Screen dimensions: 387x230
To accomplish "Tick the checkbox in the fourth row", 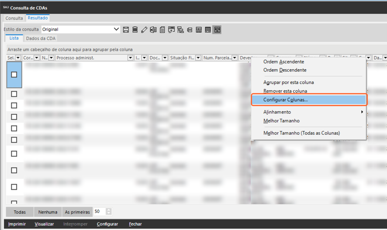I will (x=14, y=117).
